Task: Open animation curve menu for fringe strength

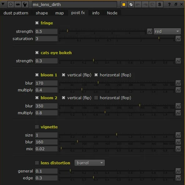Action: click(x=150, y=31)
